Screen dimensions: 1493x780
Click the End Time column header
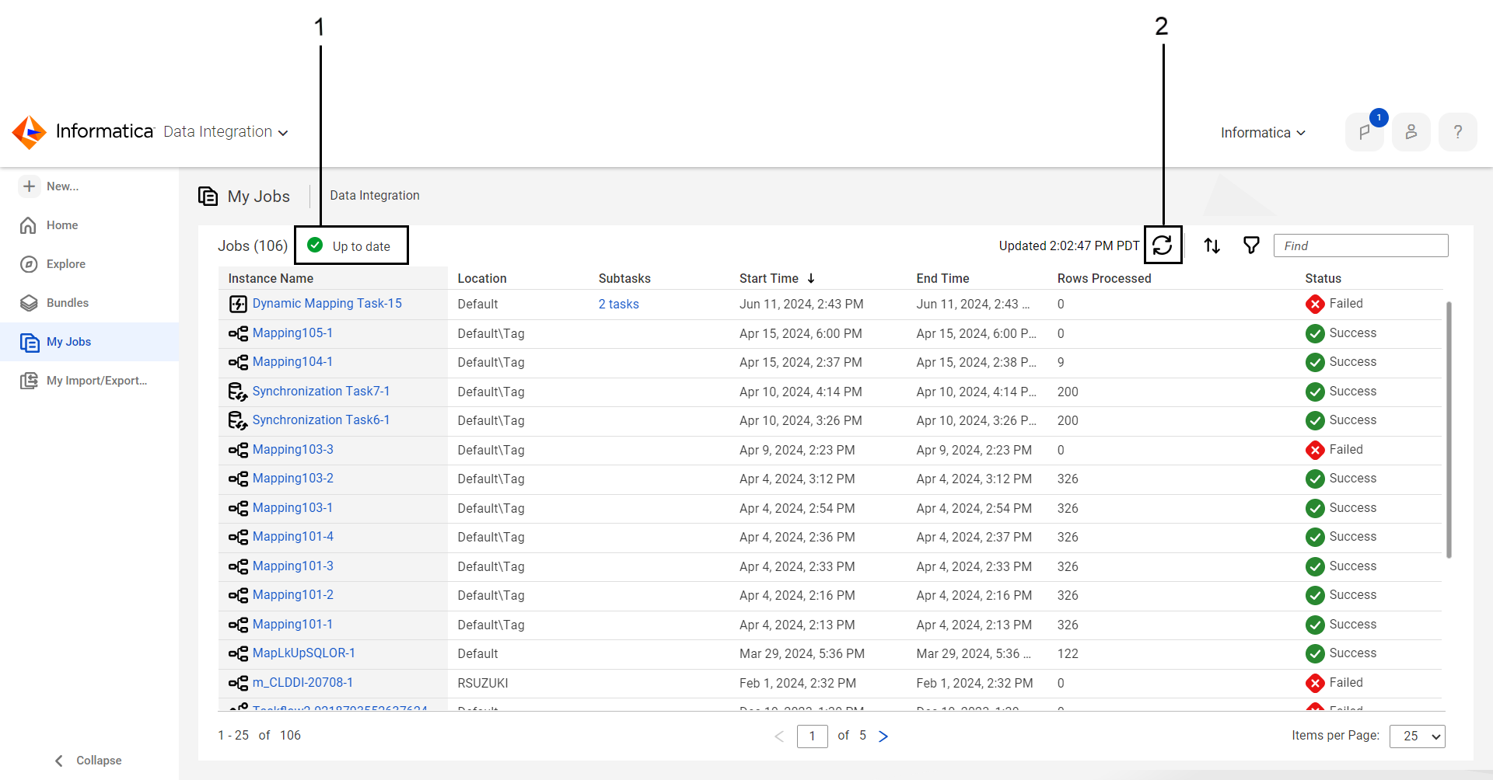click(942, 278)
